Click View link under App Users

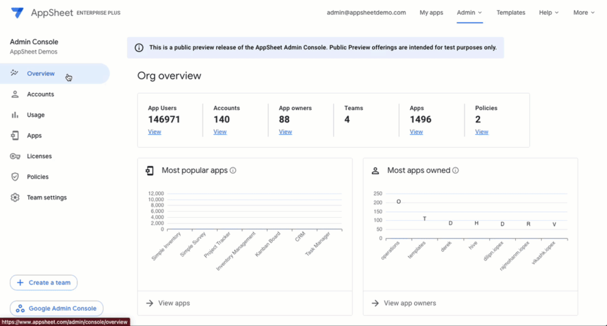click(x=154, y=132)
